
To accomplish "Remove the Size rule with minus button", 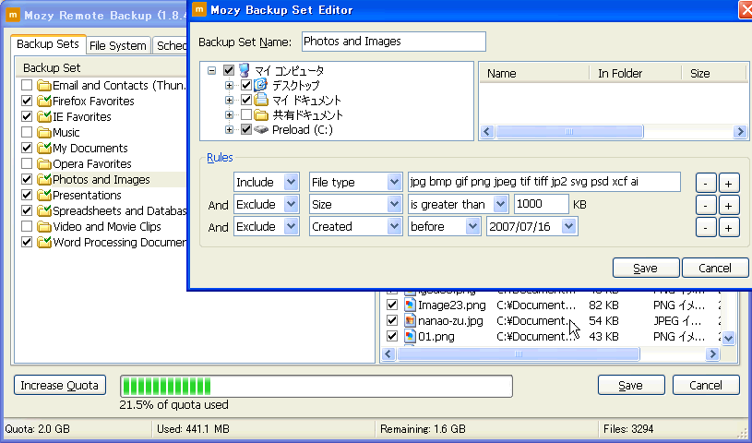I will (x=706, y=205).
